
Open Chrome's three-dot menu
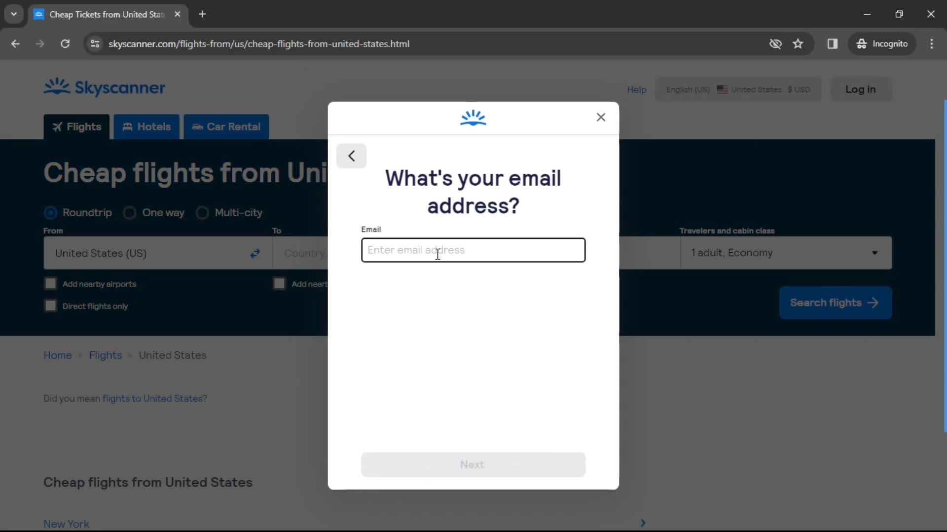tap(932, 44)
